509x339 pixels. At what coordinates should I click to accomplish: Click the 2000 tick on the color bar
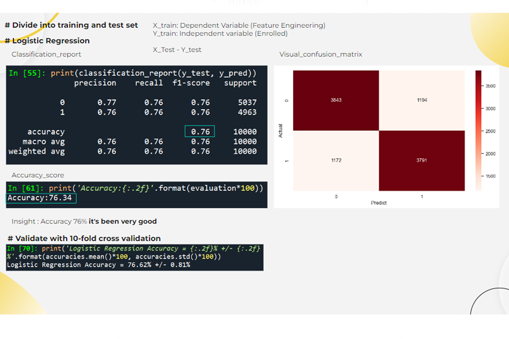click(x=490, y=154)
